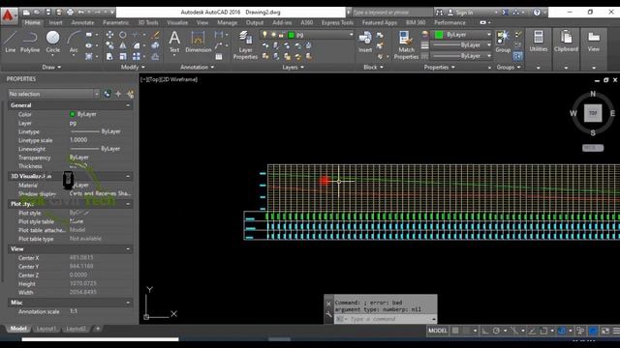Toggle ortho mode in status bar
Viewport: 620px width, 348px height.
tap(484, 331)
